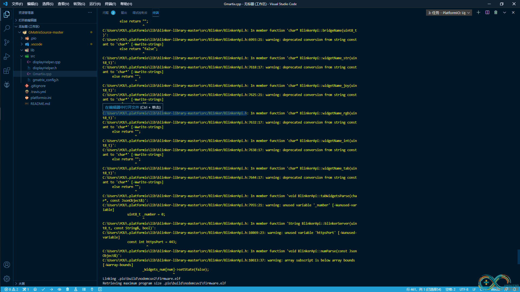The image size is (520, 292).
Task: Change the LF end-of-line setting
Action: click(x=474, y=289)
